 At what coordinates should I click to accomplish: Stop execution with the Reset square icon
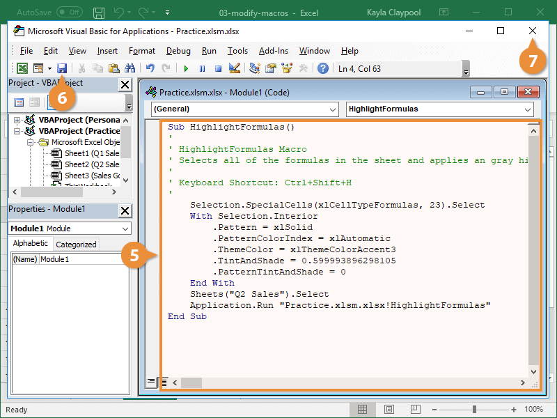(218, 68)
